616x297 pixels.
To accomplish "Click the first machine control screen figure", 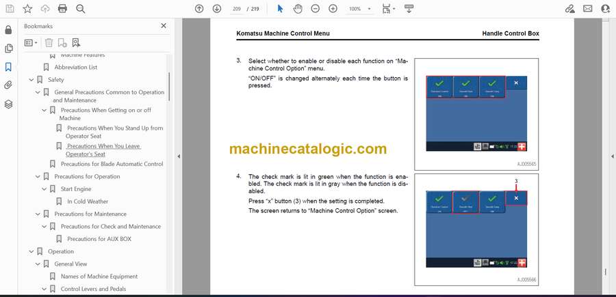I will (x=476, y=113).
